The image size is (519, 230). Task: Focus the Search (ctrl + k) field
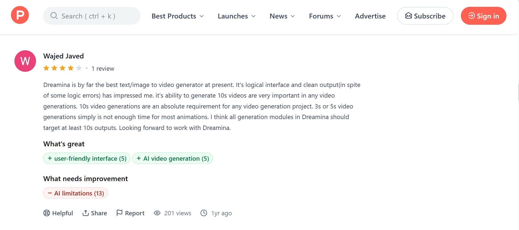point(92,16)
